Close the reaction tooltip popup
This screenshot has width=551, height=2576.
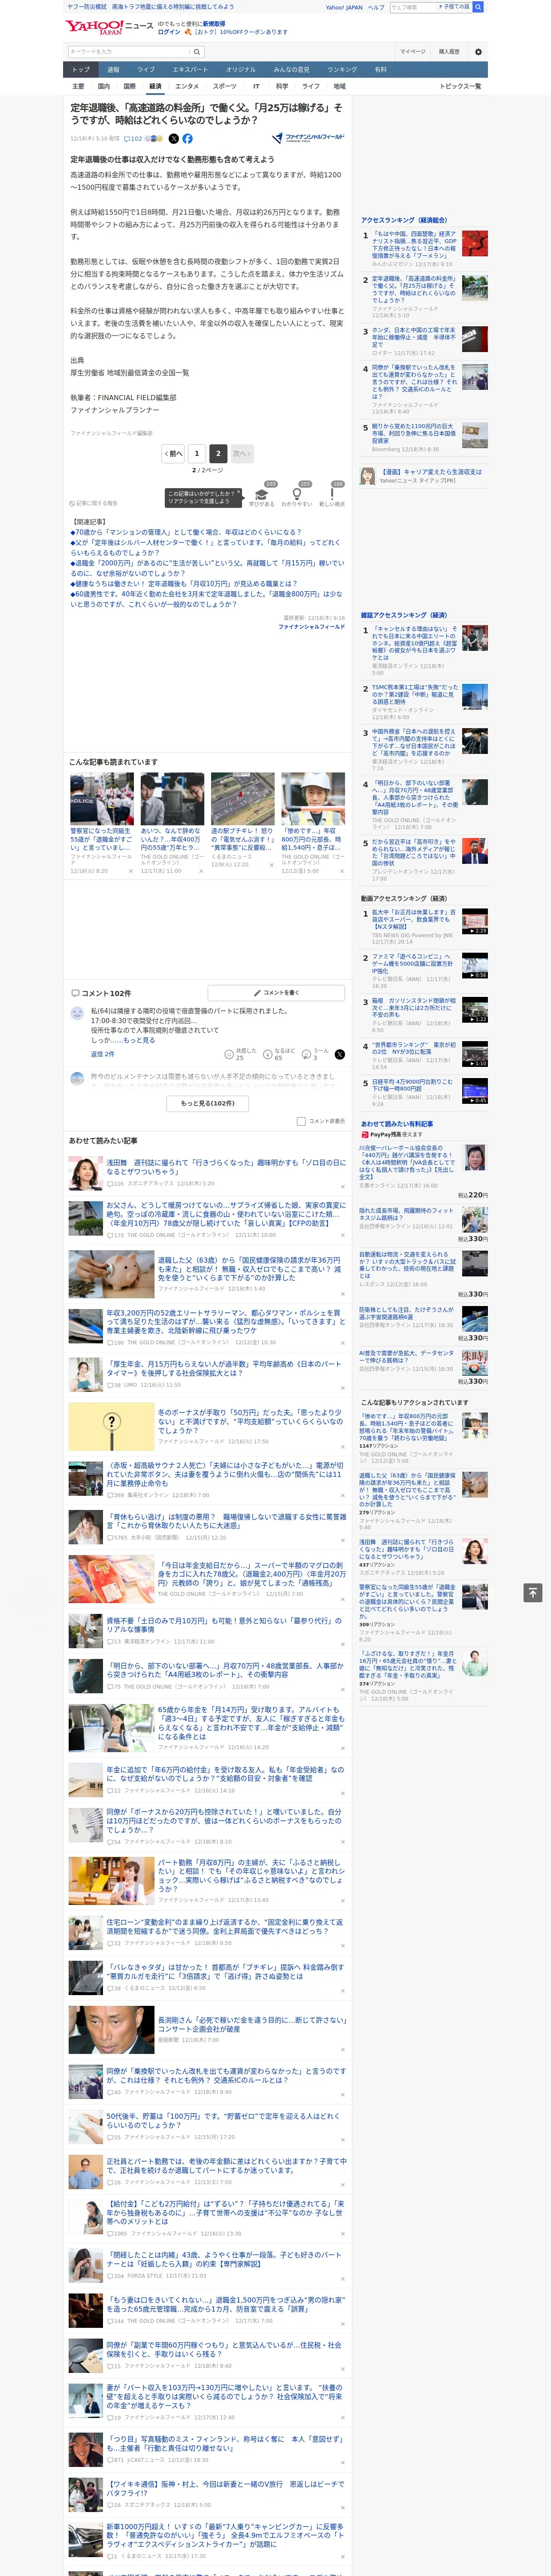pyautogui.click(x=240, y=492)
